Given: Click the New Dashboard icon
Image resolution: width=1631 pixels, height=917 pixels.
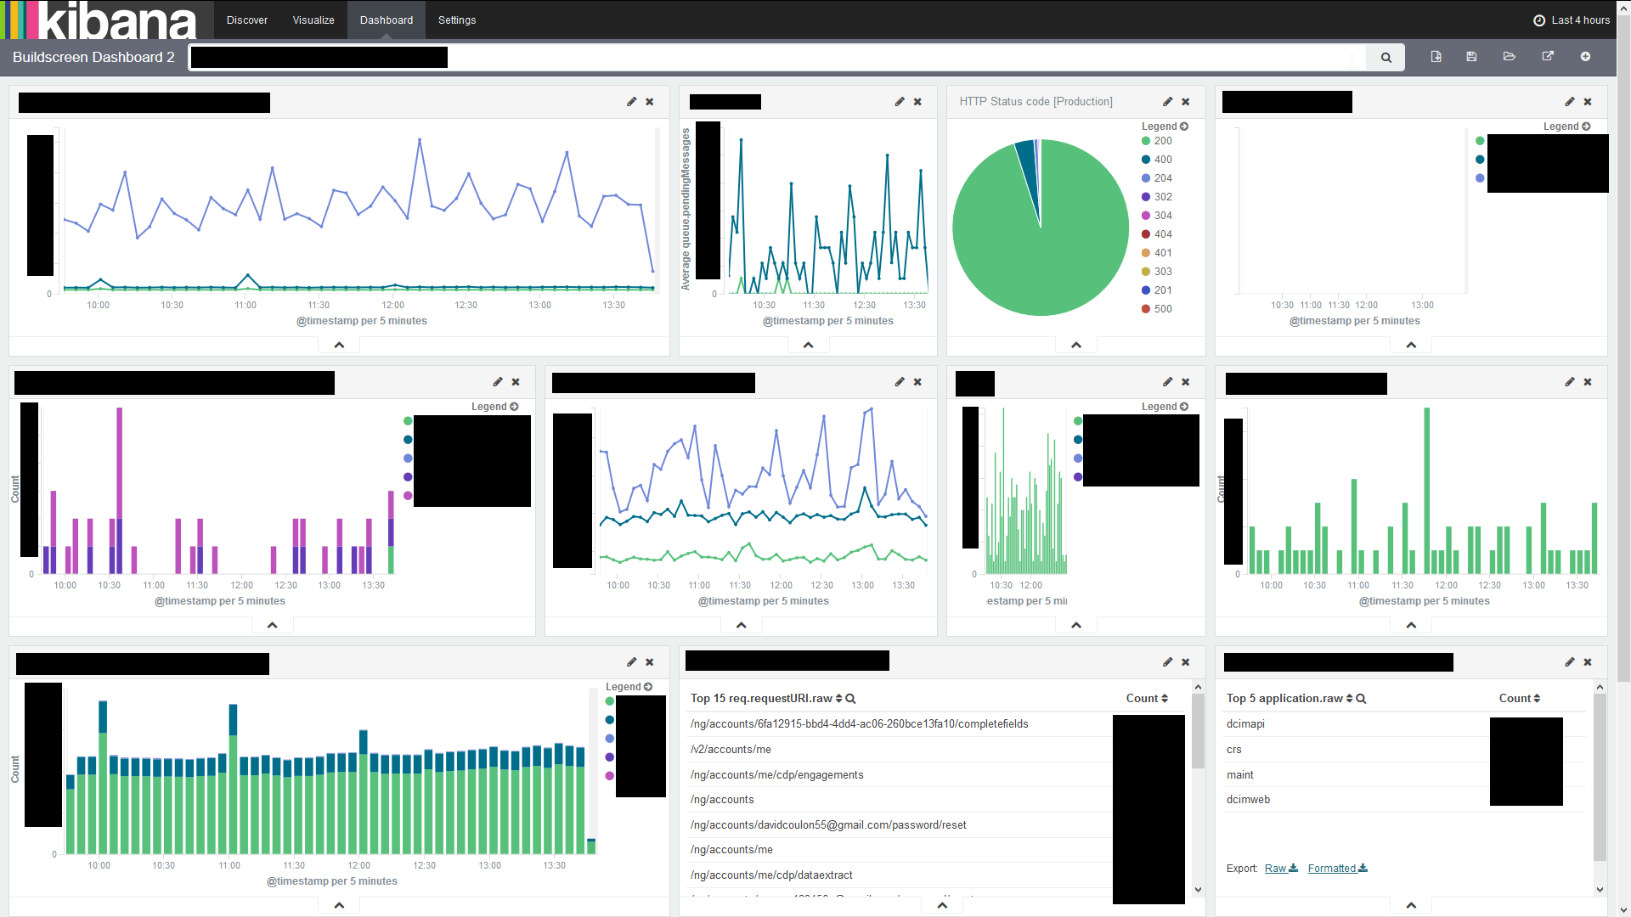Looking at the screenshot, I should [1436, 57].
